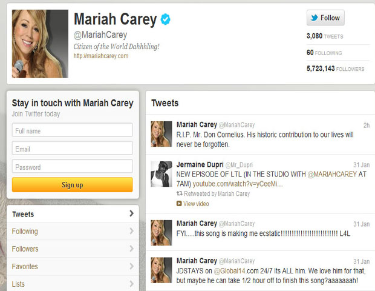The width and height of the screenshot is (375, 291).
Task: Follow Mariah Carey with the Follow button
Action: click(325, 18)
